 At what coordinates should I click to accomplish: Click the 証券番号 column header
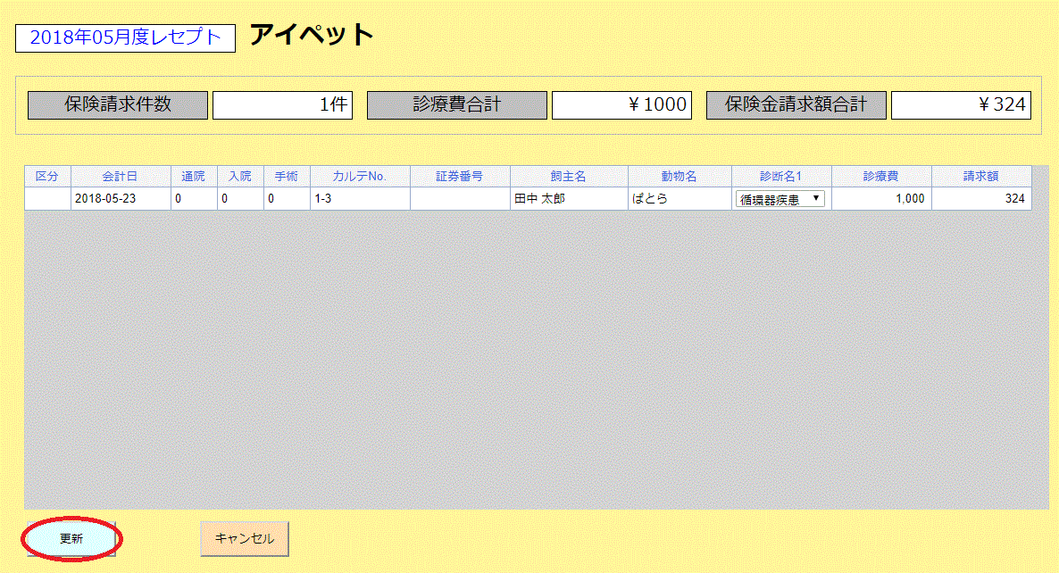pyautogui.click(x=459, y=176)
